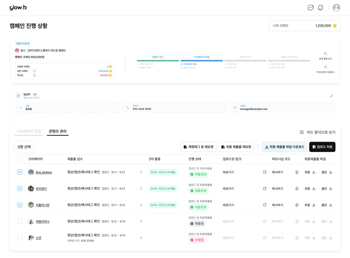Click the help icon beside 착수금
The height and width of the screenshot is (258, 350).
click(34, 76)
